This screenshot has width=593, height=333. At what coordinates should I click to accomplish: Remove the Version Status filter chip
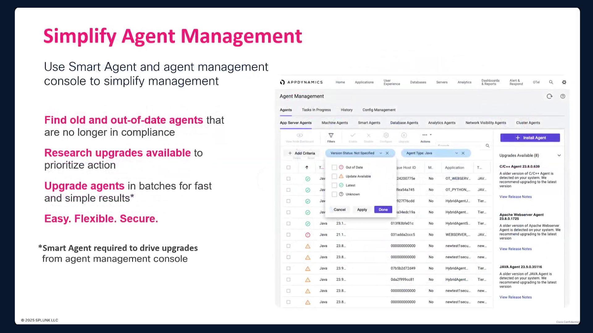click(x=387, y=153)
